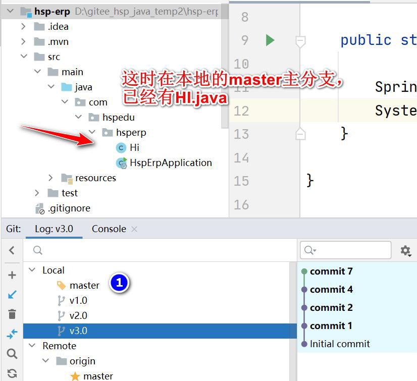Screen dimensions: 417x381
Task: Toggle code fold marker on line 13
Action: 300,134
